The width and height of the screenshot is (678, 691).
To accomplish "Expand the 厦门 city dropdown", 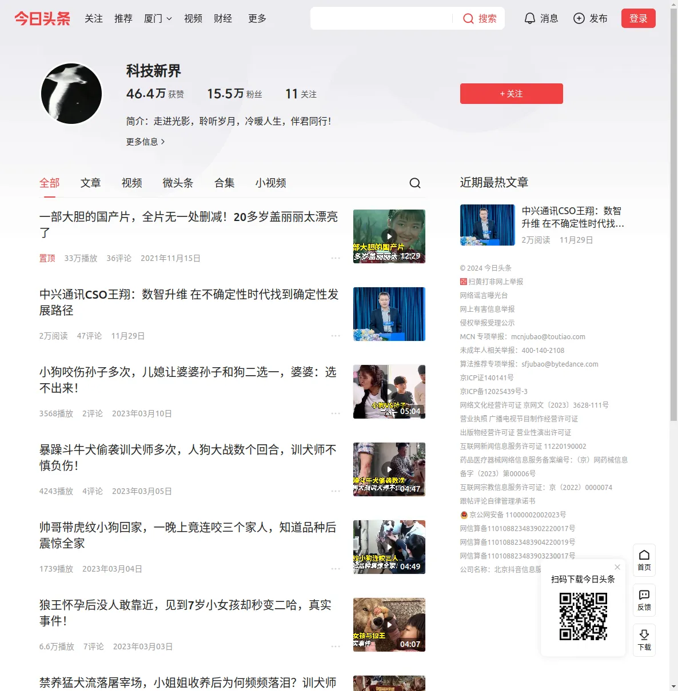I will 158,18.
